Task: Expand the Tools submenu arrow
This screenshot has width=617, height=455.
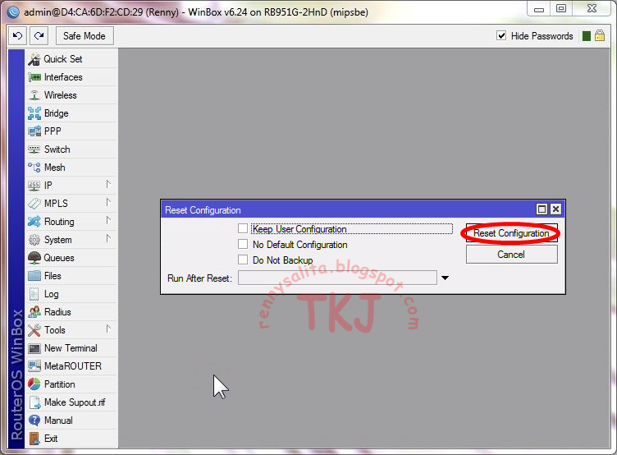Action: click(x=108, y=329)
